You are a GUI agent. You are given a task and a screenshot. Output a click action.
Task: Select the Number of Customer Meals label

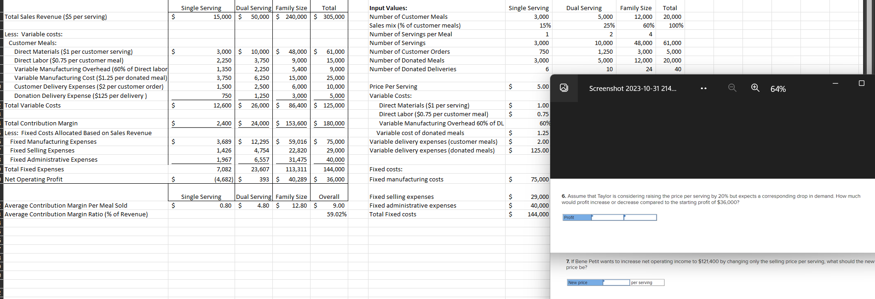pos(409,17)
